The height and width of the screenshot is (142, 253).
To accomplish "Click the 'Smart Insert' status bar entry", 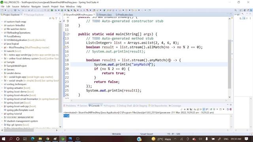I will pyautogui.click(x=147, y=134).
